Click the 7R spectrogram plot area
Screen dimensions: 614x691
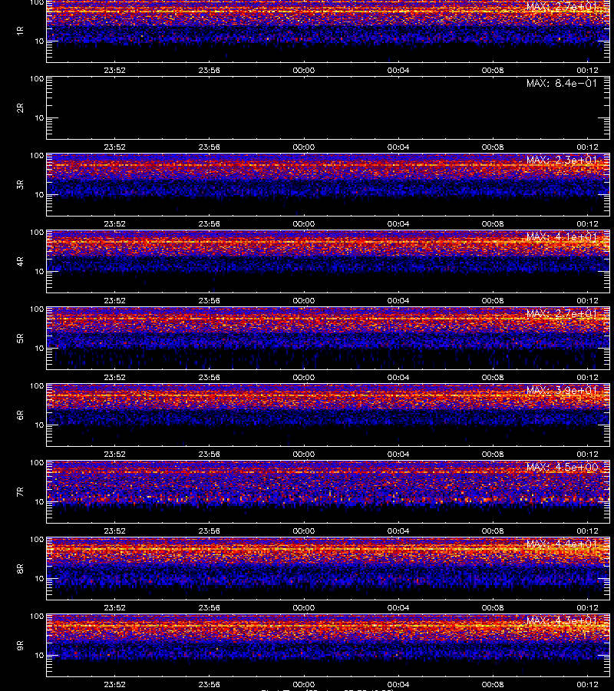pos(328,492)
